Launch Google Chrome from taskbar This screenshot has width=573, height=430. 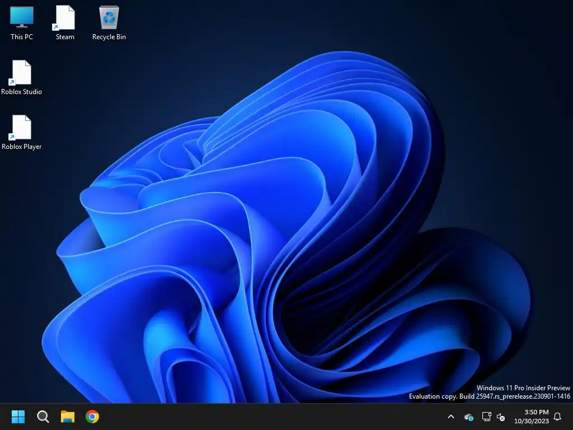pyautogui.click(x=92, y=417)
